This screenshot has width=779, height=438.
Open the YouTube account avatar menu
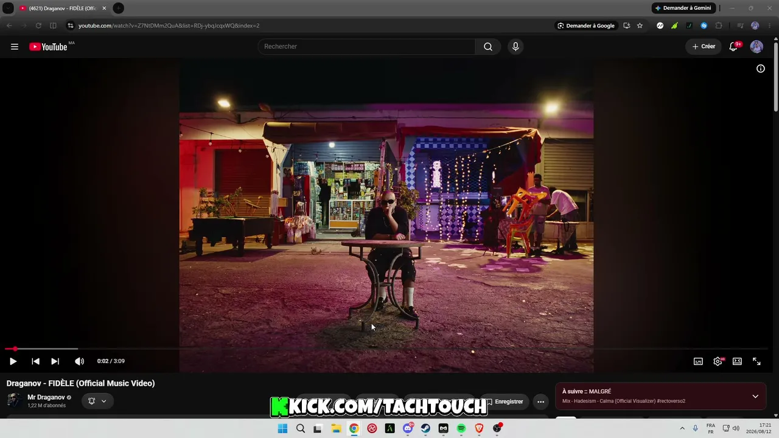[756, 47]
